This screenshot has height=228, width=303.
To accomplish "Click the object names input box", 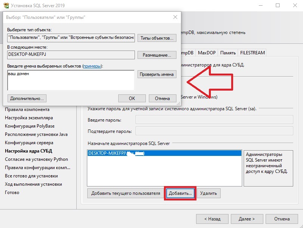I will click(71, 80).
